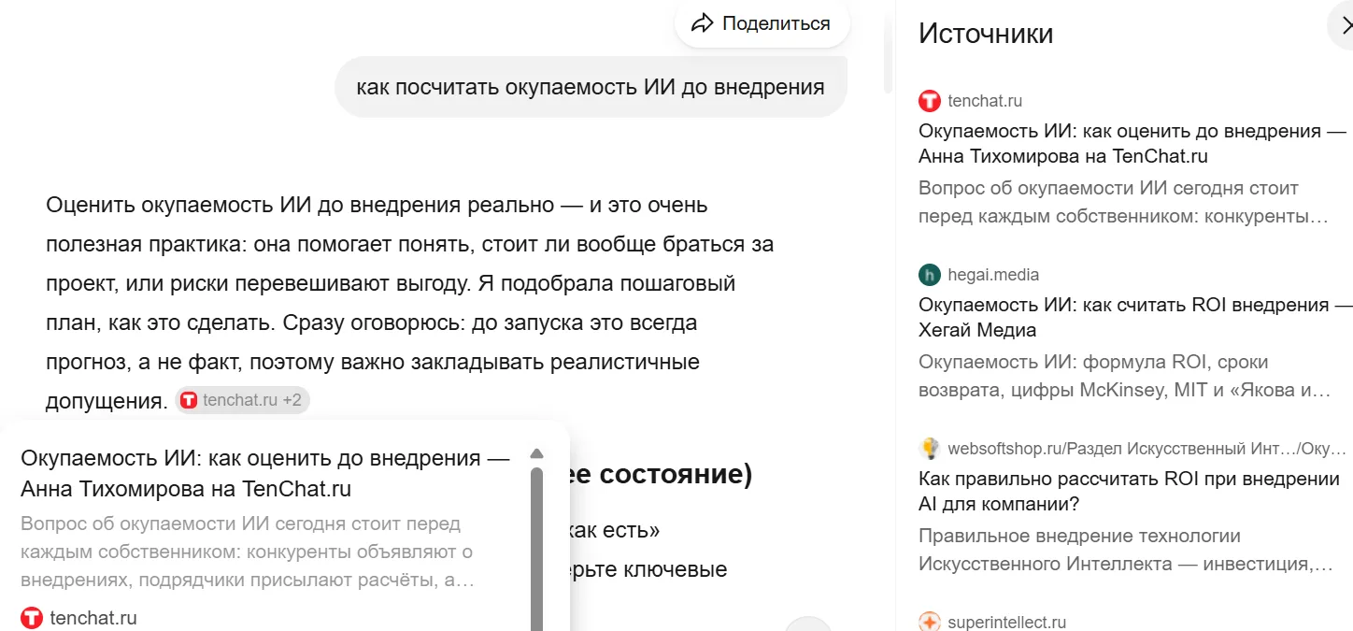1353x631 pixels.
Task: Click the Поделиться share button
Action: coord(762,24)
